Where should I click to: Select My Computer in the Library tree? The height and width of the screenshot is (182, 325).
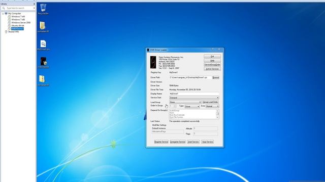(x=14, y=14)
